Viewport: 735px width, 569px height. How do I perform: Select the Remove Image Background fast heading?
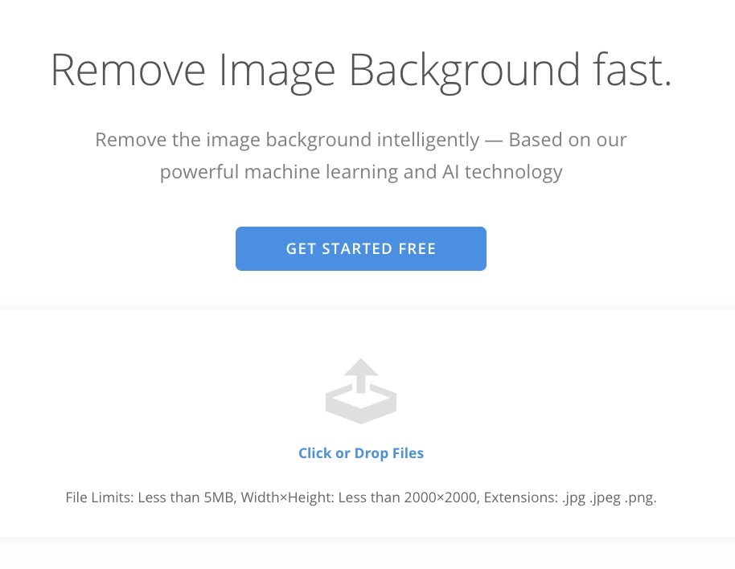[361, 72]
